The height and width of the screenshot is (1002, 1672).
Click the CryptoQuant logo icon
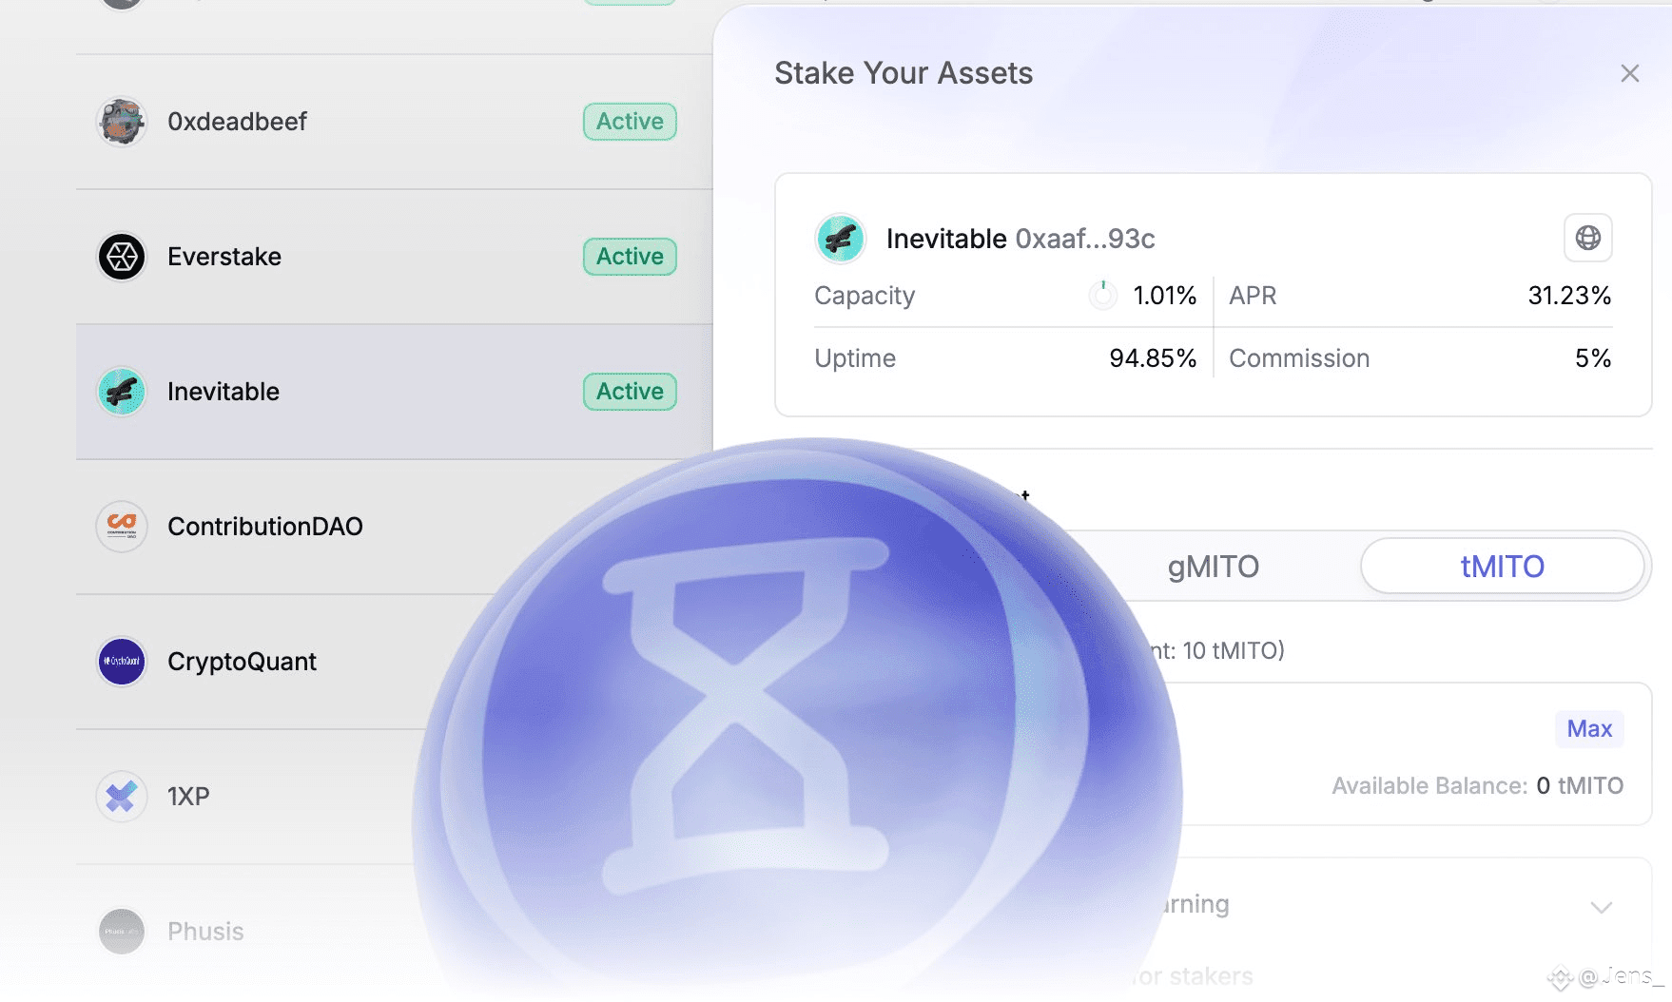tap(122, 662)
